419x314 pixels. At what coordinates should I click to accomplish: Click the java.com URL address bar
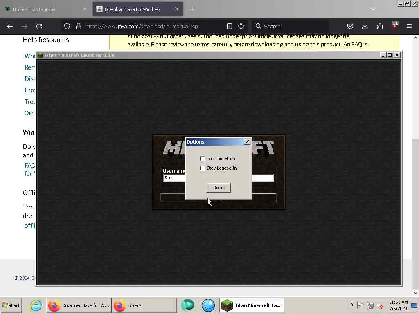(142, 26)
